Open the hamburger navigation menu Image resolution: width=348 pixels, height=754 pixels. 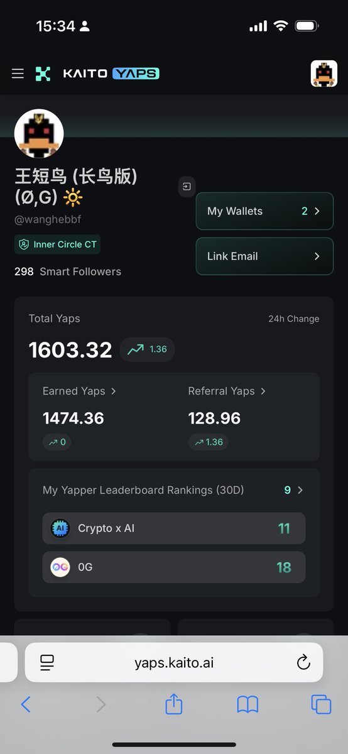click(18, 74)
